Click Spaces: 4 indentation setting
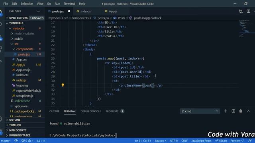This screenshot has width=255, height=143. click(161, 141)
